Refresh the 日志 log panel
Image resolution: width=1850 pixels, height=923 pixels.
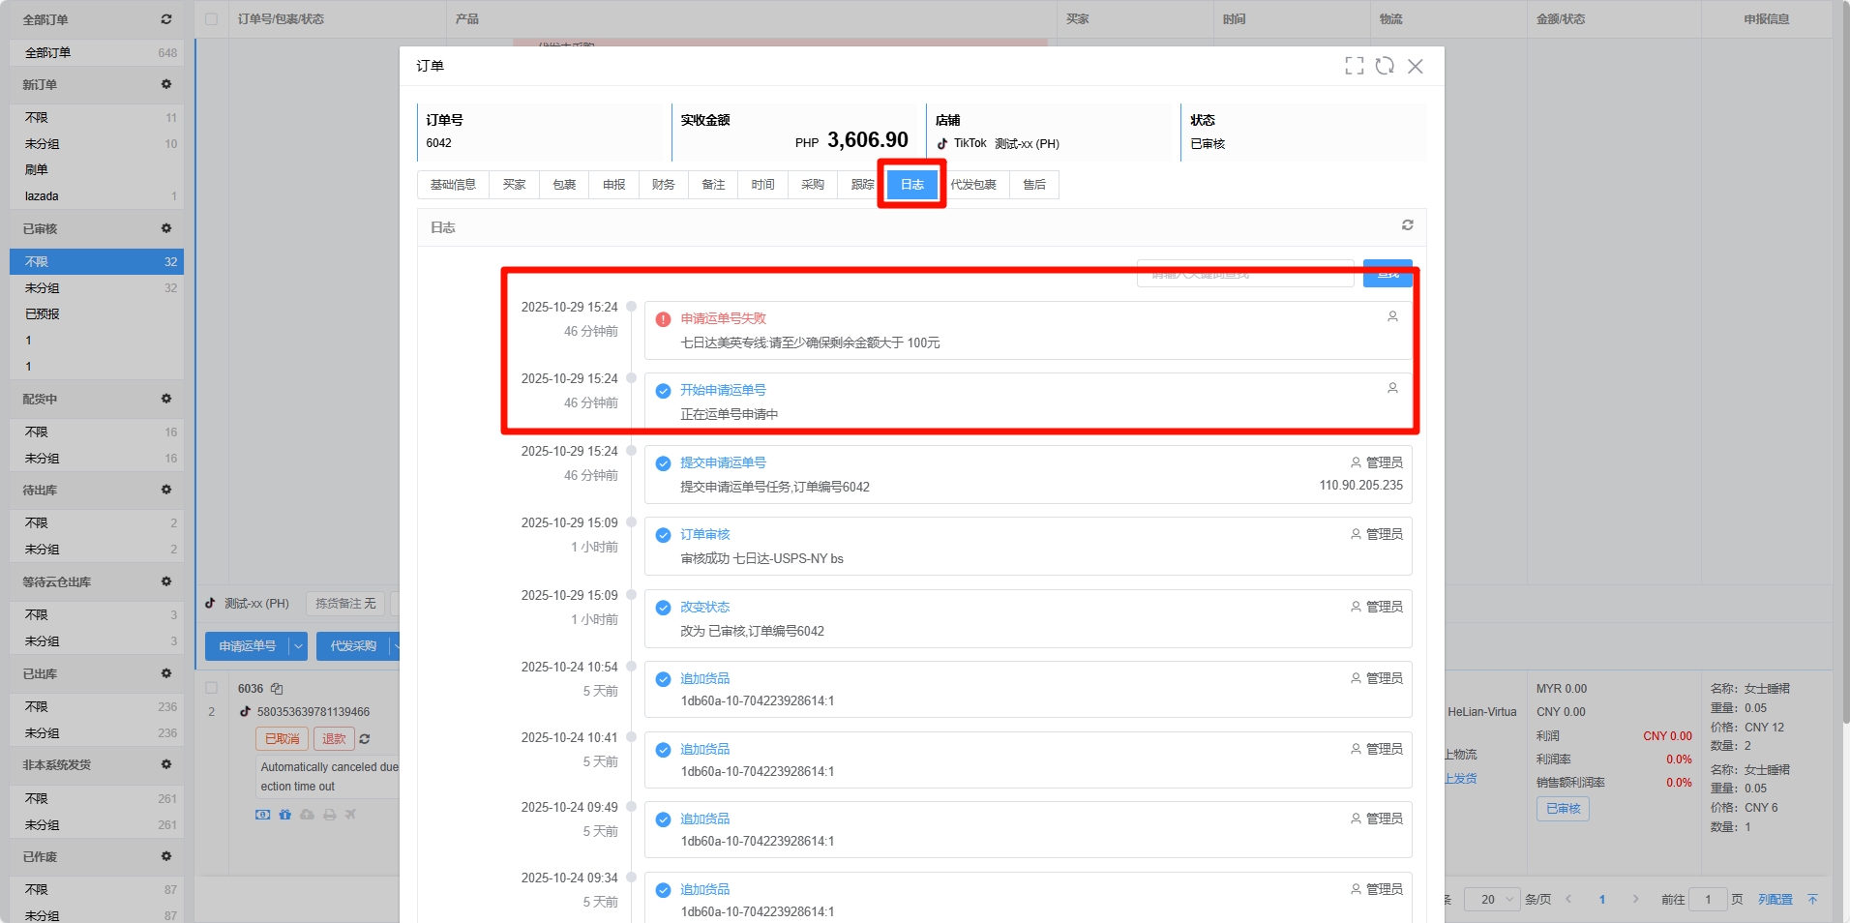point(1407,225)
